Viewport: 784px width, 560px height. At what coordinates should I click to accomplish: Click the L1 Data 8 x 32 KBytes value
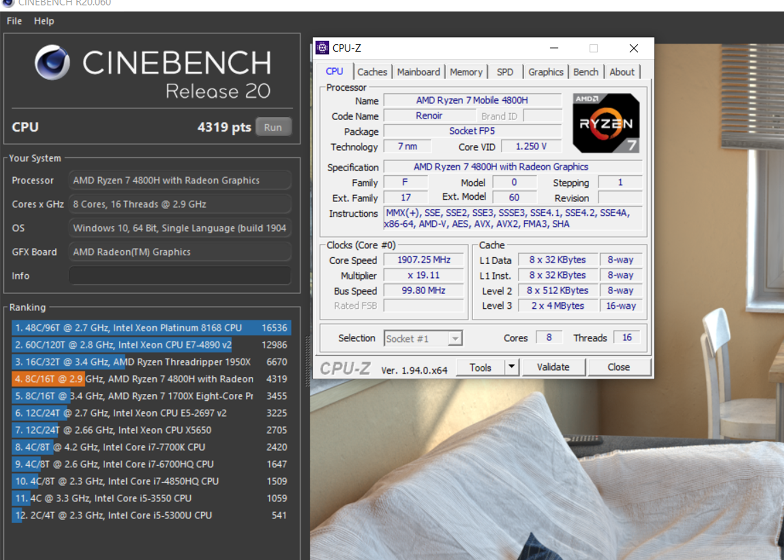557,260
